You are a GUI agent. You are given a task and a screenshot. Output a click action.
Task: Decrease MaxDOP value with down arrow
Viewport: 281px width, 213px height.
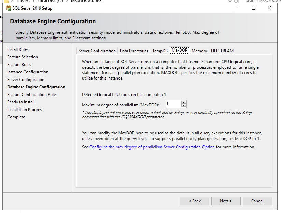click(x=183, y=105)
